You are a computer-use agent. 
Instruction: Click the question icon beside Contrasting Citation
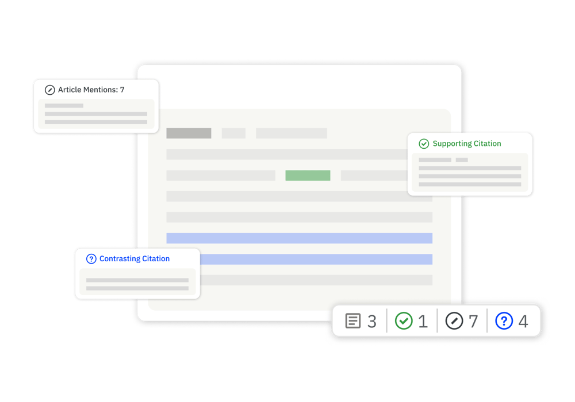[91, 259]
